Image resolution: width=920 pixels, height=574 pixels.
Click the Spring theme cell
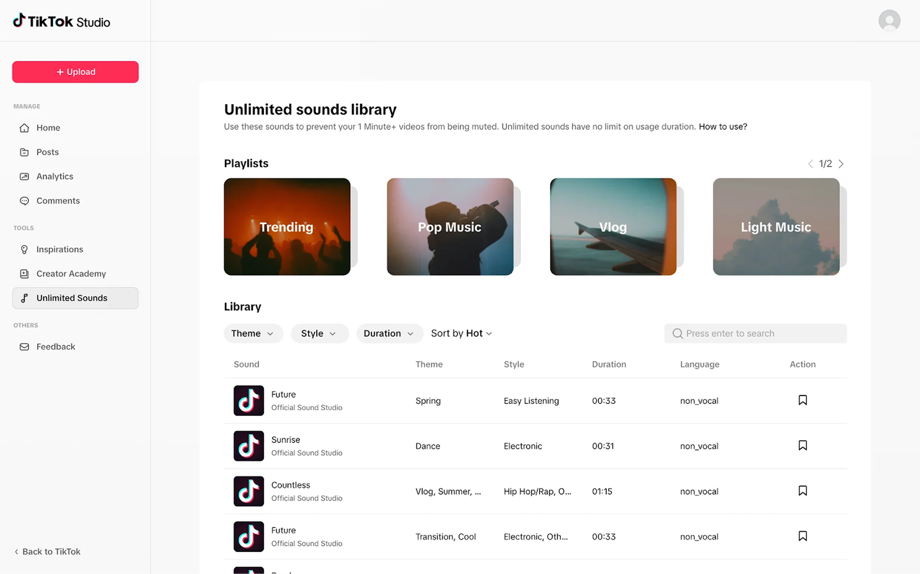click(428, 401)
